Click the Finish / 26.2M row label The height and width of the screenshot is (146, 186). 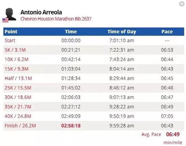click(20, 125)
